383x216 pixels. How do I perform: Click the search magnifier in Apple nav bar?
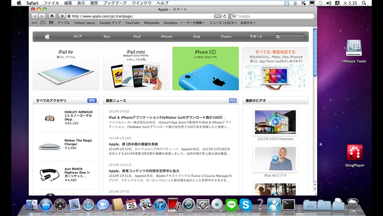coord(278,37)
